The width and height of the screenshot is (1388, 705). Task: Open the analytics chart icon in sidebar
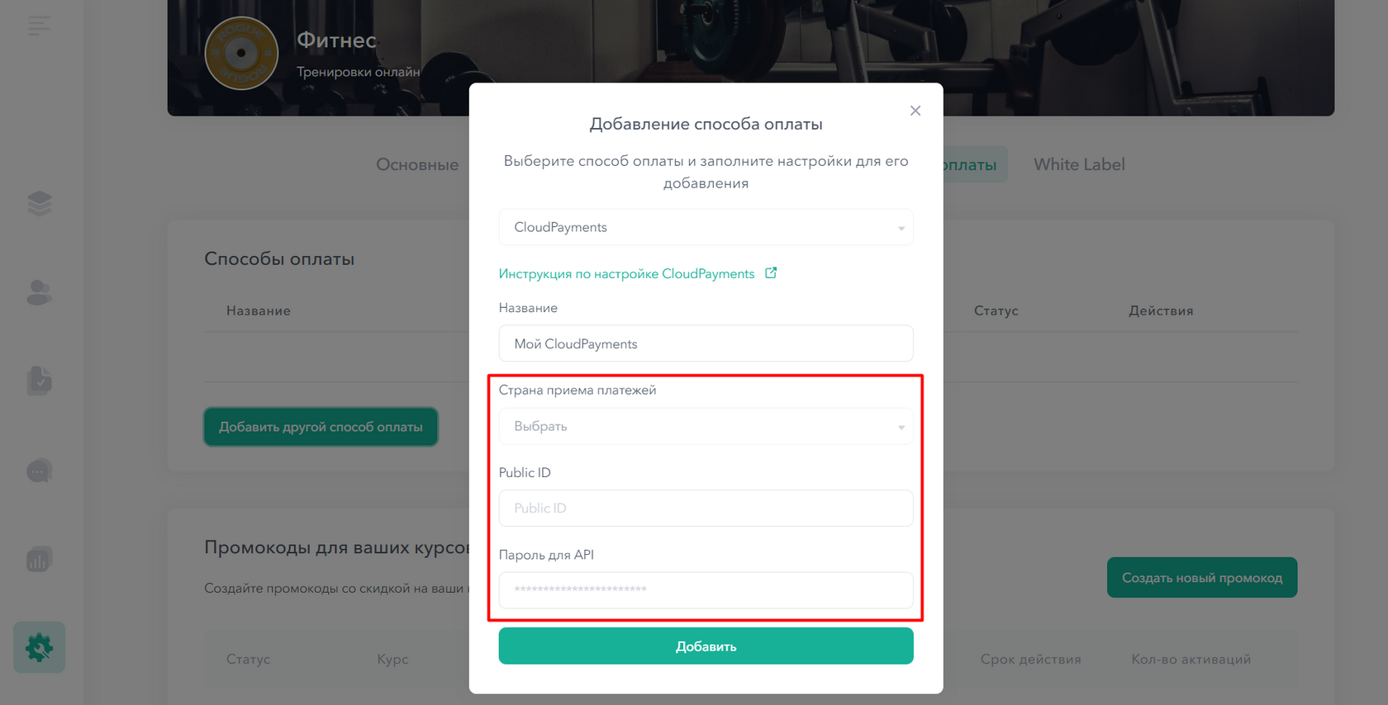[39, 560]
